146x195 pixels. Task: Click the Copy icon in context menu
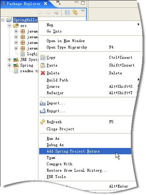point(43,58)
